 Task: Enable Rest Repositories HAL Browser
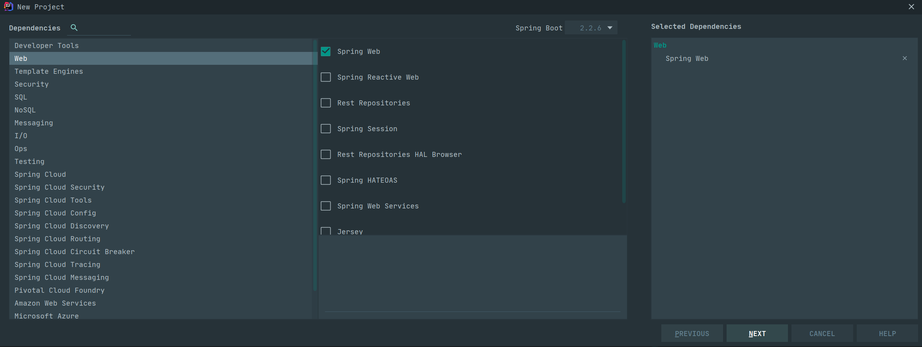pyautogui.click(x=326, y=155)
